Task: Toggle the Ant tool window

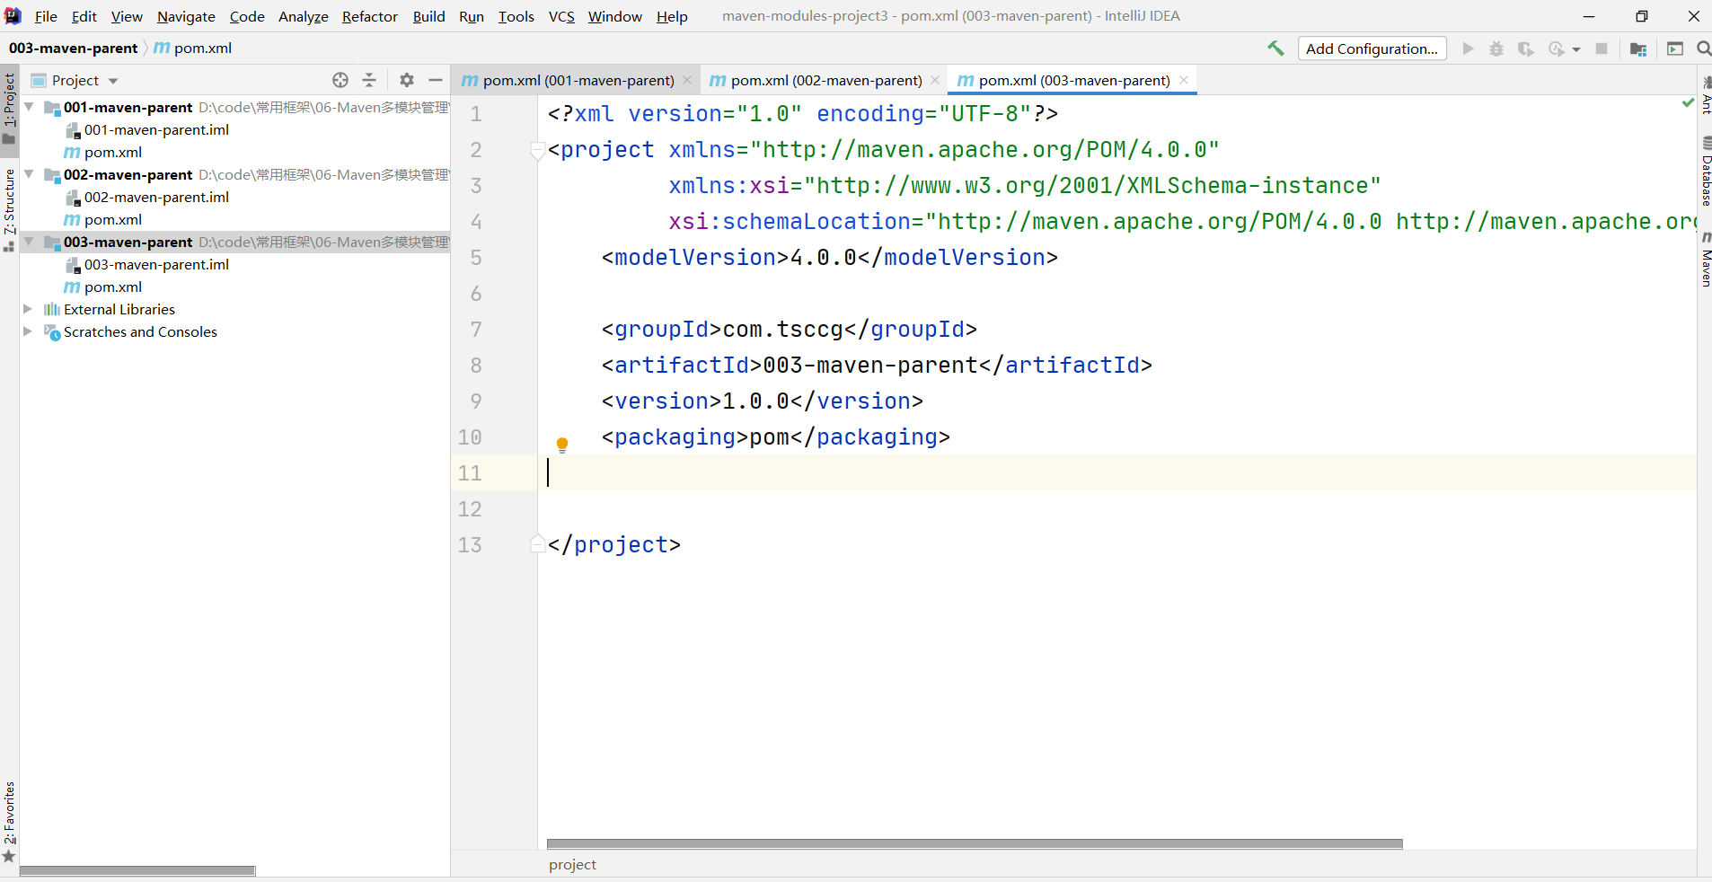Action: [x=1706, y=94]
